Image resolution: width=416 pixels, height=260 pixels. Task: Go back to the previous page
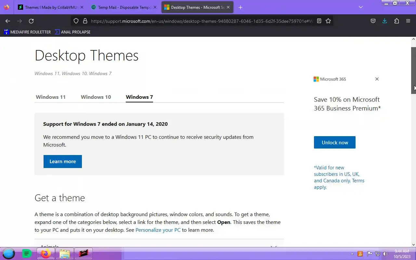(x=8, y=21)
